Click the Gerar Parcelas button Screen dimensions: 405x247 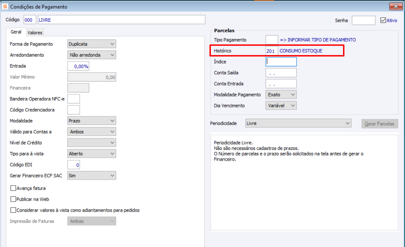[x=379, y=124]
